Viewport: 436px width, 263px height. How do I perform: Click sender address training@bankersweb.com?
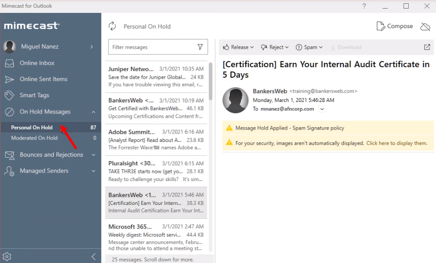click(x=323, y=91)
